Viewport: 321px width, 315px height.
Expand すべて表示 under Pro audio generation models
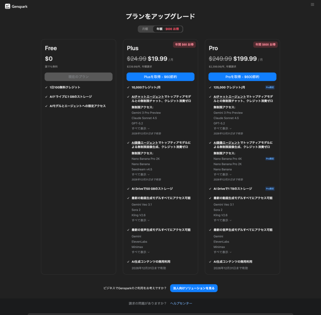[222, 252]
